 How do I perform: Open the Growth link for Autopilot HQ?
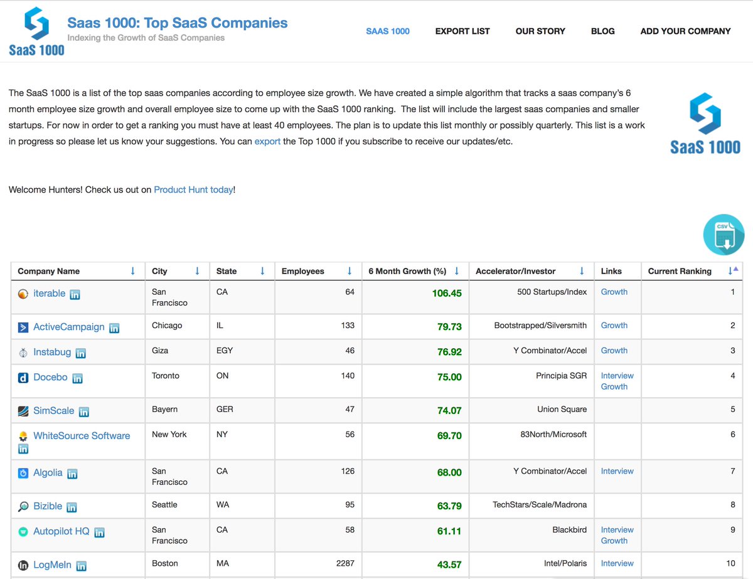pos(614,541)
